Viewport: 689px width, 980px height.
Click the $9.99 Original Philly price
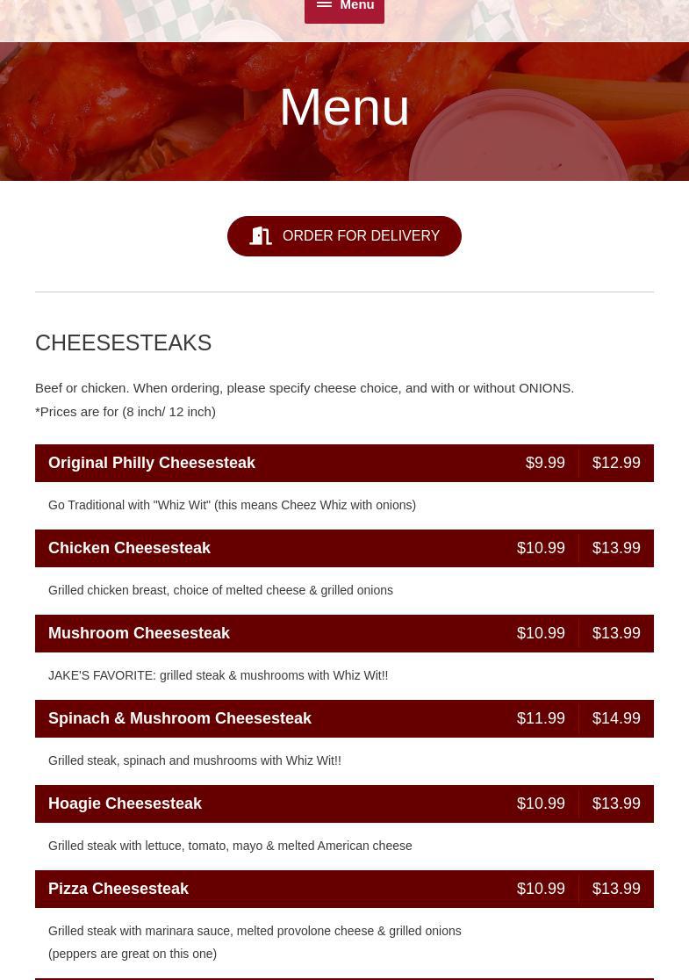click(x=544, y=463)
